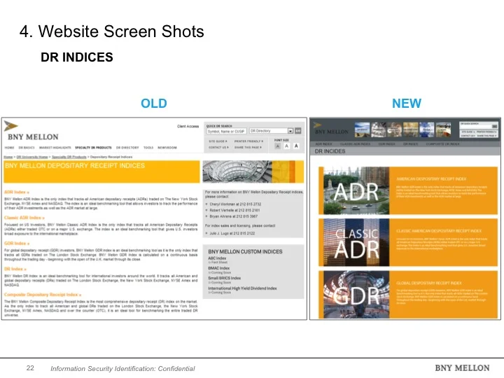Open SHARE THIS PAGE link on old site
The image size is (504, 378).
click(248, 147)
